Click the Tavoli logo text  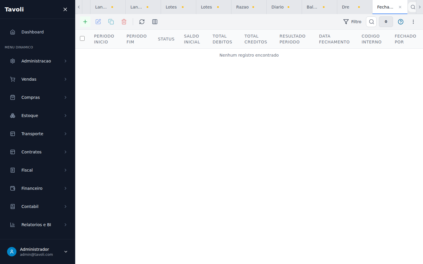click(x=14, y=9)
